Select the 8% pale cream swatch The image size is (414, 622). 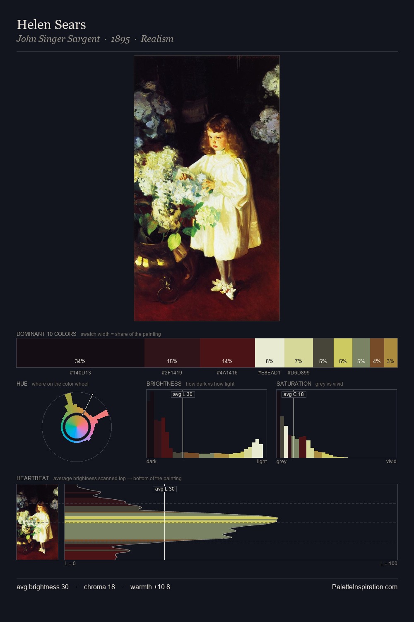(270, 353)
